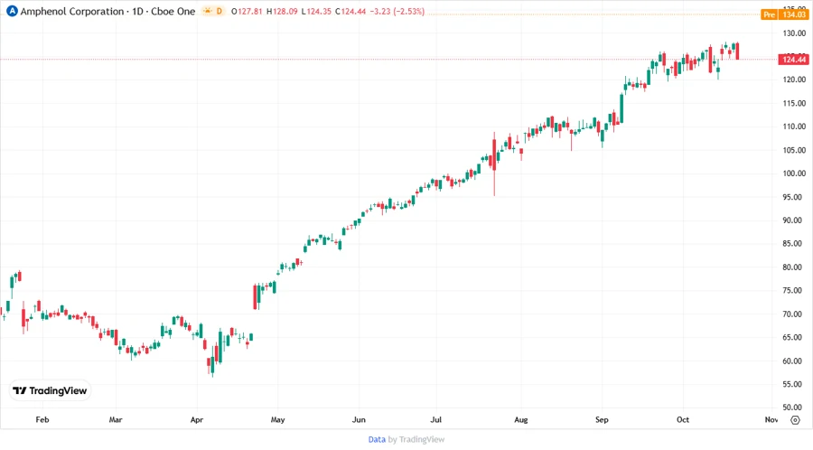Click the 75.00 price axis label
Screen dimensions: 813x450
(794, 290)
